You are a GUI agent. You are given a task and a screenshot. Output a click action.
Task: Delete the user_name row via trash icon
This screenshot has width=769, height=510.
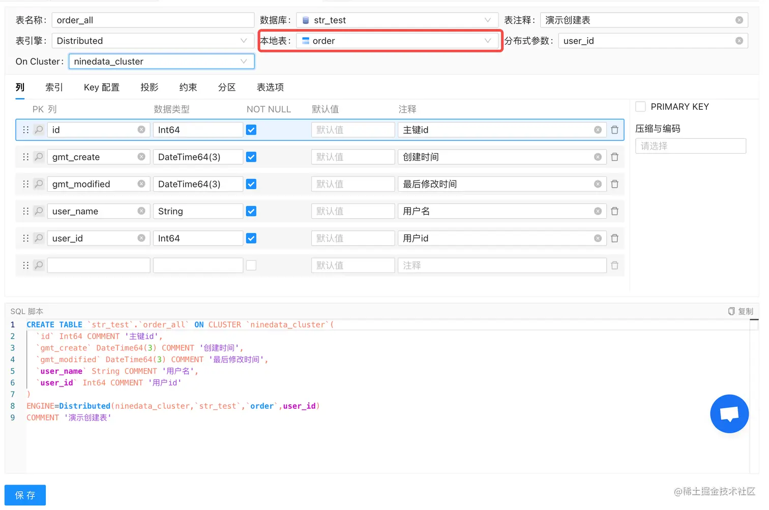pos(614,211)
